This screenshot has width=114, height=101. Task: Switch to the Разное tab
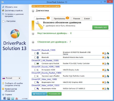(77, 19)
